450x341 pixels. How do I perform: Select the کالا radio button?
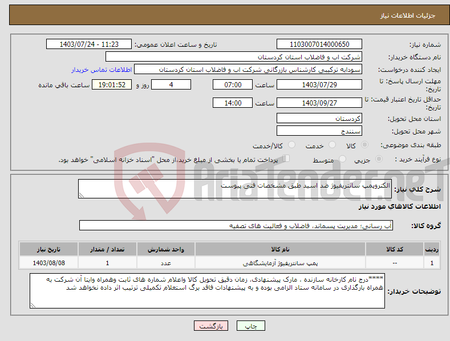click(x=364, y=145)
